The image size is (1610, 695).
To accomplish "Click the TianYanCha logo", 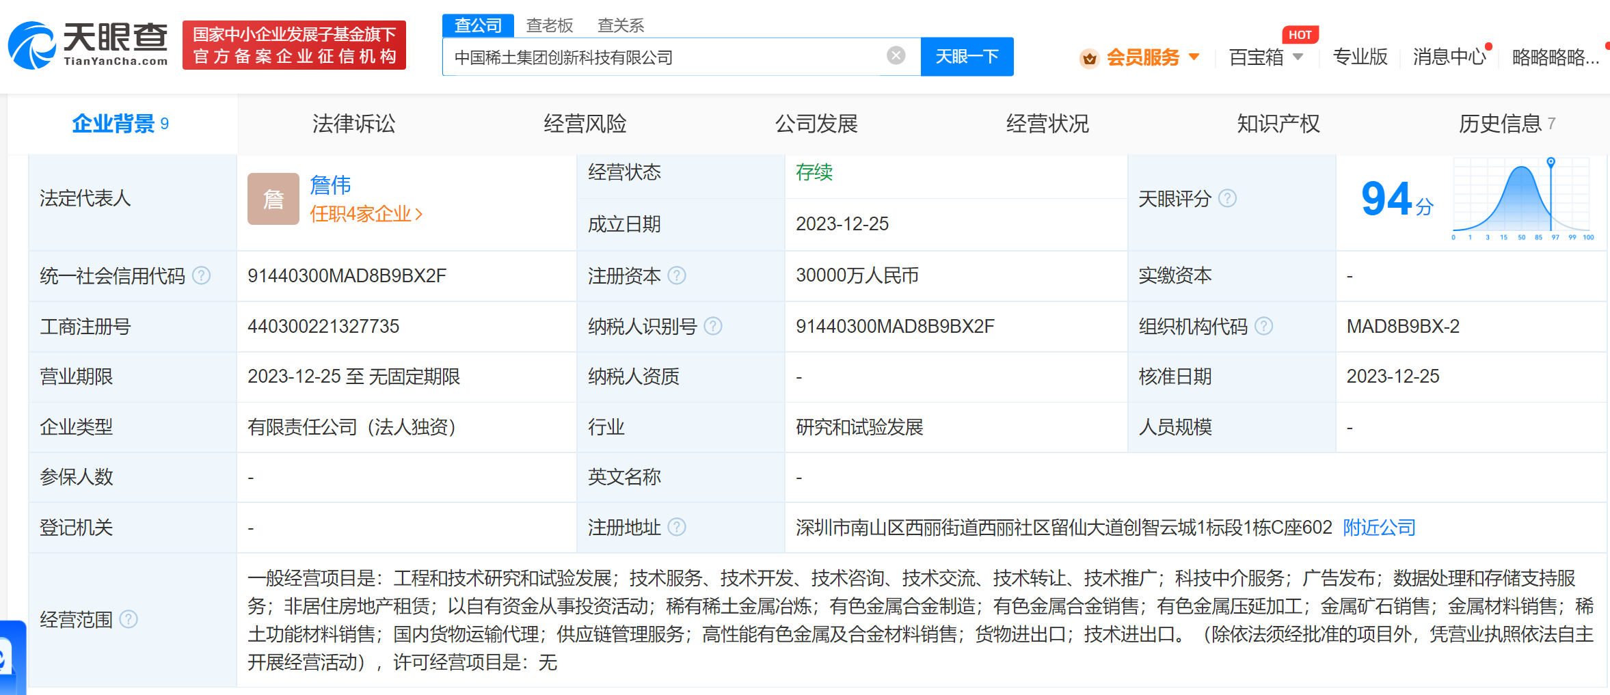I will tap(88, 45).
